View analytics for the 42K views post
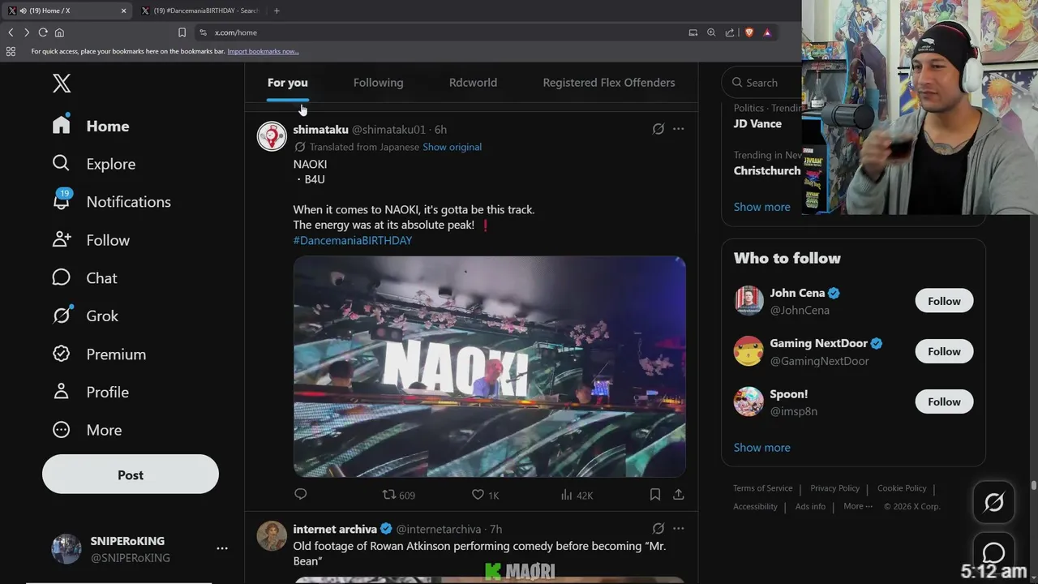The height and width of the screenshot is (584, 1038). [x=567, y=495]
